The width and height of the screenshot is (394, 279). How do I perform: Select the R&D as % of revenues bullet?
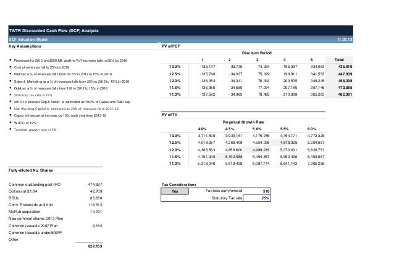63,74
